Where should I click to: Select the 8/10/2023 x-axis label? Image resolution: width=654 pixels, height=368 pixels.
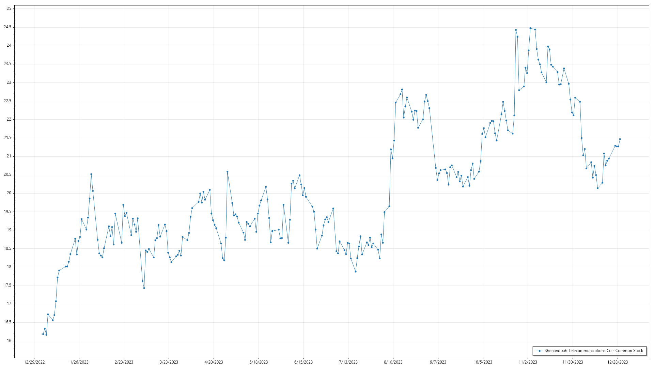pos(393,362)
